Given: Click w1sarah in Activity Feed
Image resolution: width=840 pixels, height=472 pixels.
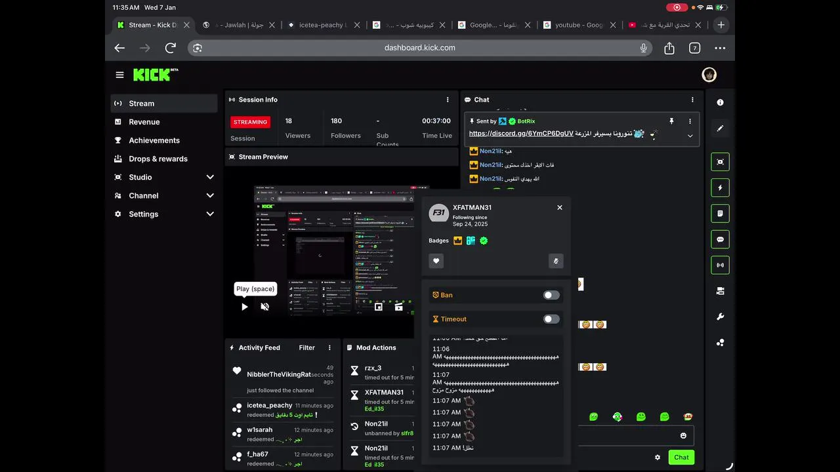Looking at the screenshot, I should pos(260,429).
